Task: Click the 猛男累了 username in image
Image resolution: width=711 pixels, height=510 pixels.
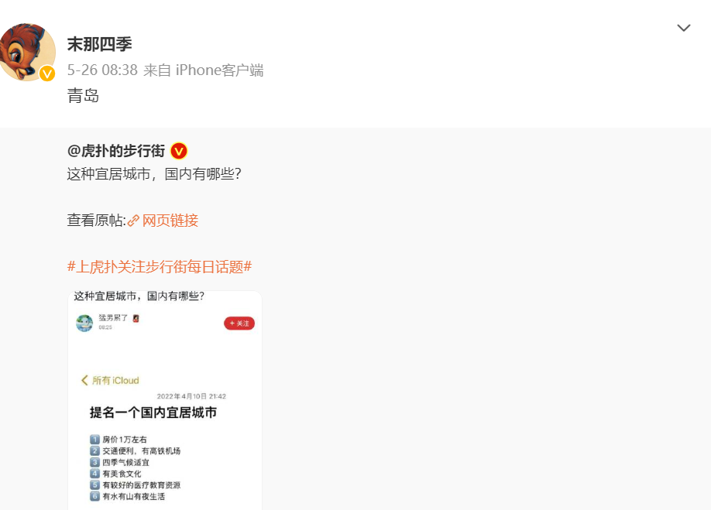Action: click(113, 318)
